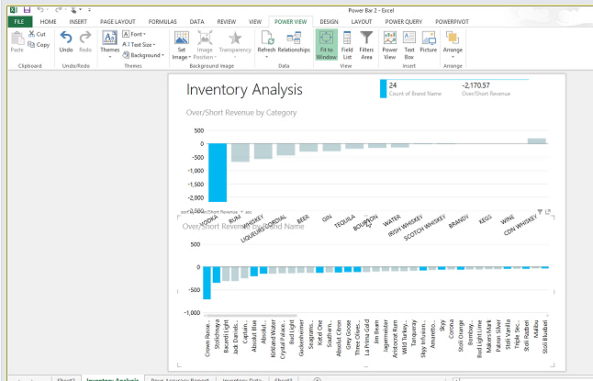
Task: Click the large Redo arrow in ribbon
Action: [x=85, y=41]
